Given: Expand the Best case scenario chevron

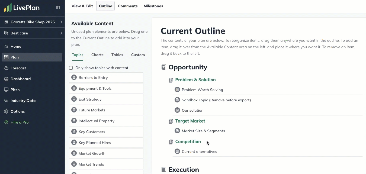Looking at the screenshot, I should pos(61,33).
